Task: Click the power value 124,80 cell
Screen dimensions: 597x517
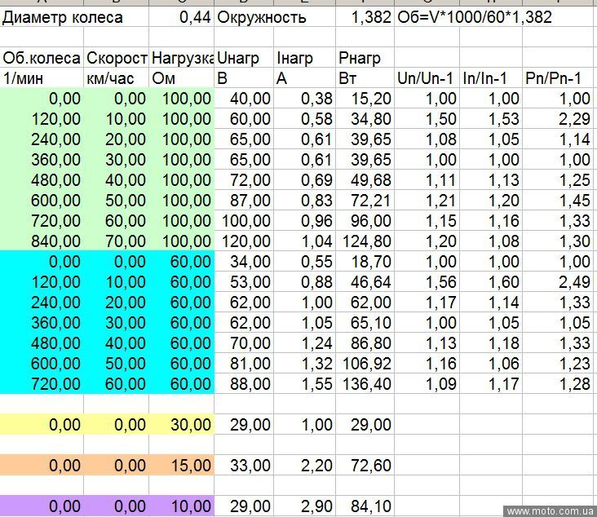Action: tap(366, 241)
